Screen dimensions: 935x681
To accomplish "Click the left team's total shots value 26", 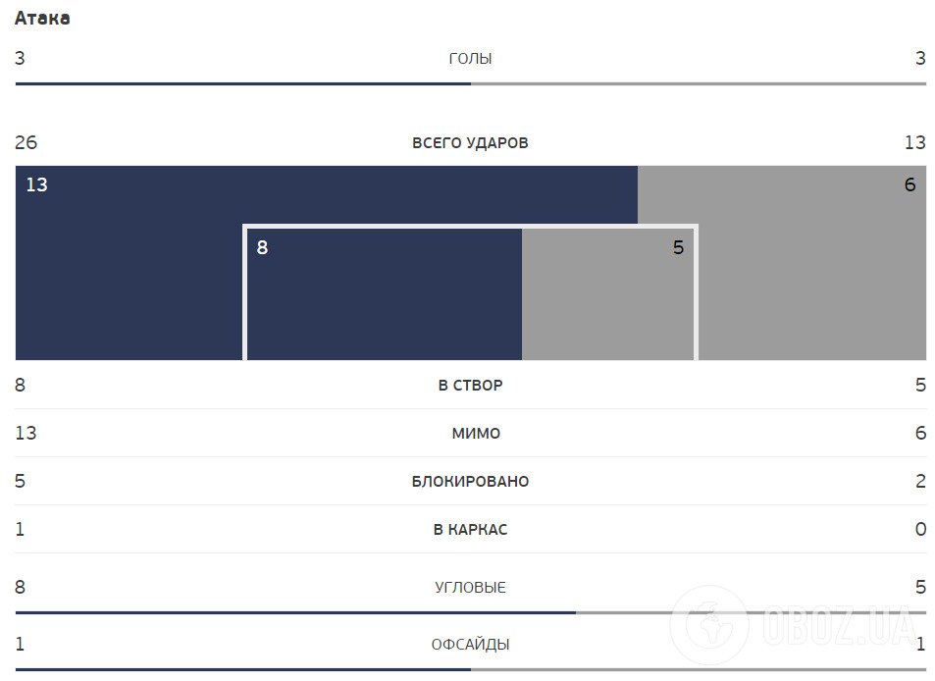I will 26,143.
